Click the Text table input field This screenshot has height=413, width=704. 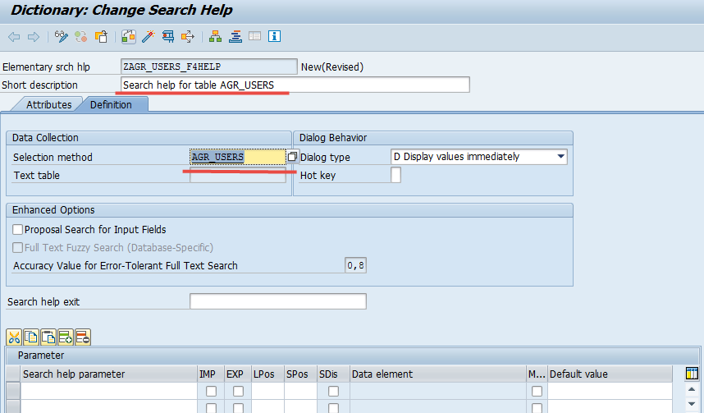237,175
